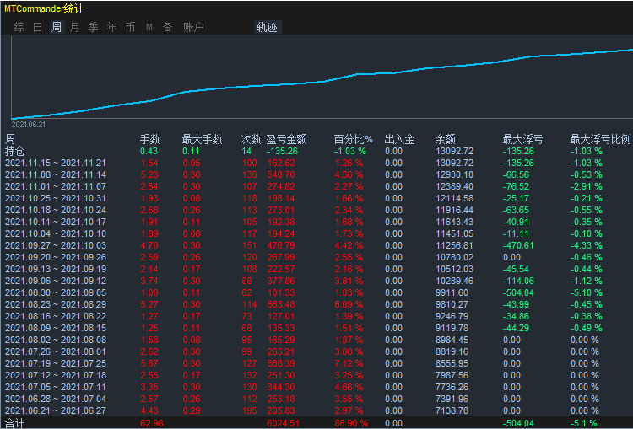Image resolution: width=633 pixels, height=429 pixels.
Task: Click the 2021.06.21 chart start date marker
Action: click(x=28, y=125)
